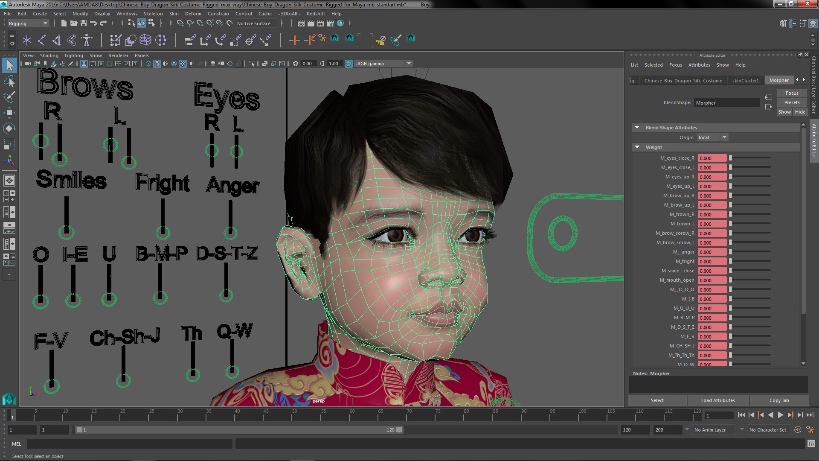Open the Skeleton menu
This screenshot has height=461, width=819.
[x=153, y=14]
